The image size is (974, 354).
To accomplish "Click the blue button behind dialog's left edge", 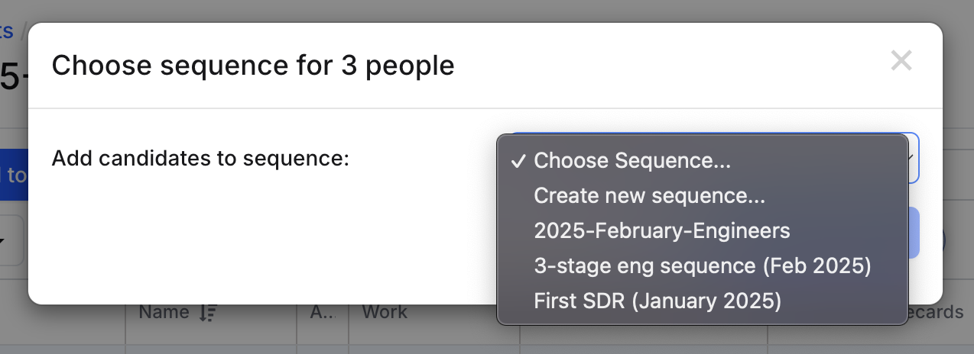I will (14, 175).
